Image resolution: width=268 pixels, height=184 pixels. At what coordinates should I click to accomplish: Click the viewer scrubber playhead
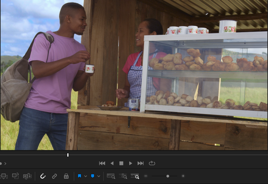[x=68, y=155]
